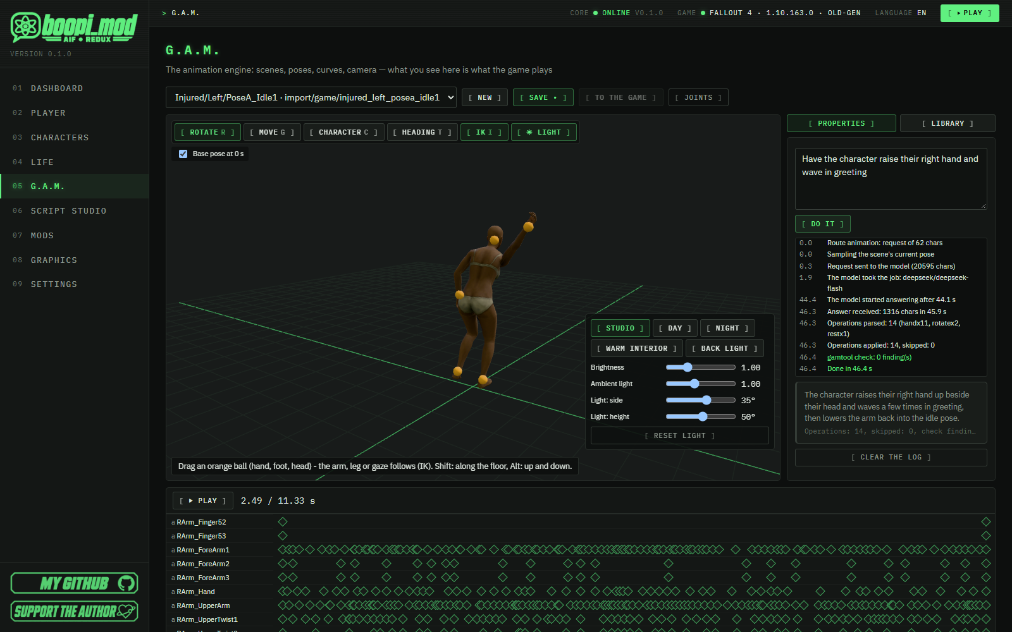The image size is (1012, 632).
Task: Select the Night light preset
Action: pyautogui.click(x=727, y=328)
